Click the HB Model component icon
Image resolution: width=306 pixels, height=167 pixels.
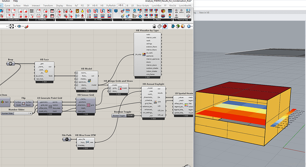point(89,80)
